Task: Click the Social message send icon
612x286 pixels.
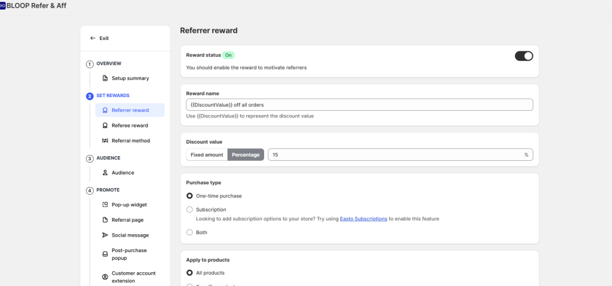Action: pyautogui.click(x=105, y=235)
